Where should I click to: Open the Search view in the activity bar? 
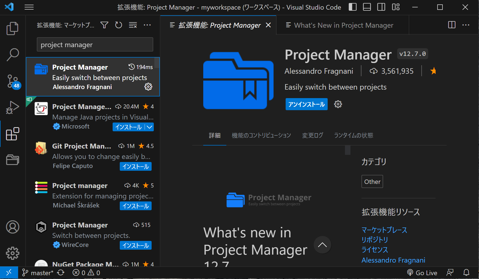click(13, 55)
